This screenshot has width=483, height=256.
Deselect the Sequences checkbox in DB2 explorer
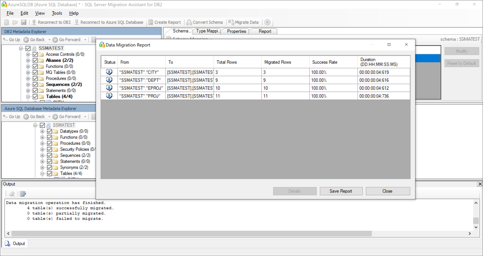pos(35,84)
